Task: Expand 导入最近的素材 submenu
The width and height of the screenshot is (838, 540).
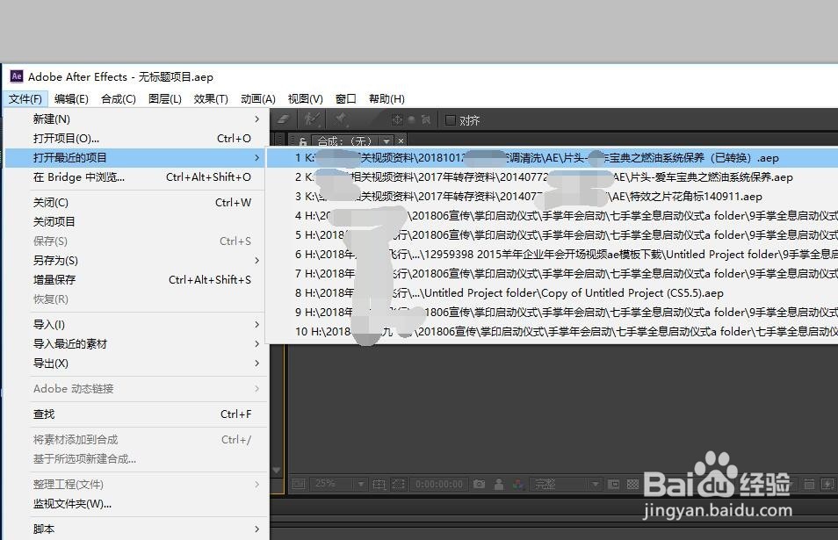Action: click(x=136, y=343)
